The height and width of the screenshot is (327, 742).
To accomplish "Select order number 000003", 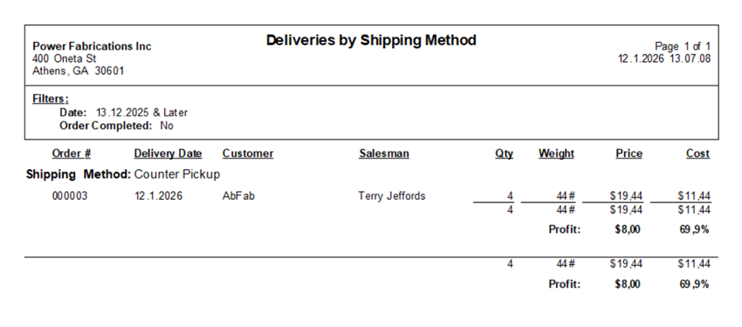I will (70, 195).
